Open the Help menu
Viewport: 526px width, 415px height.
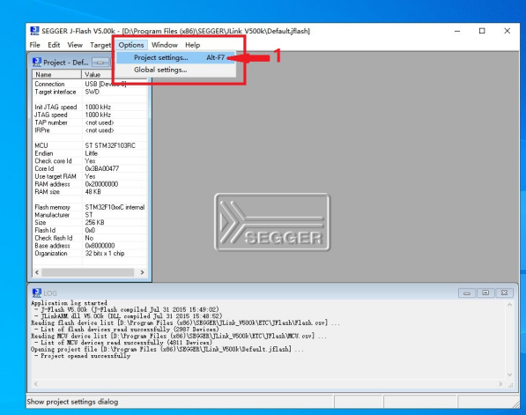[x=193, y=45]
